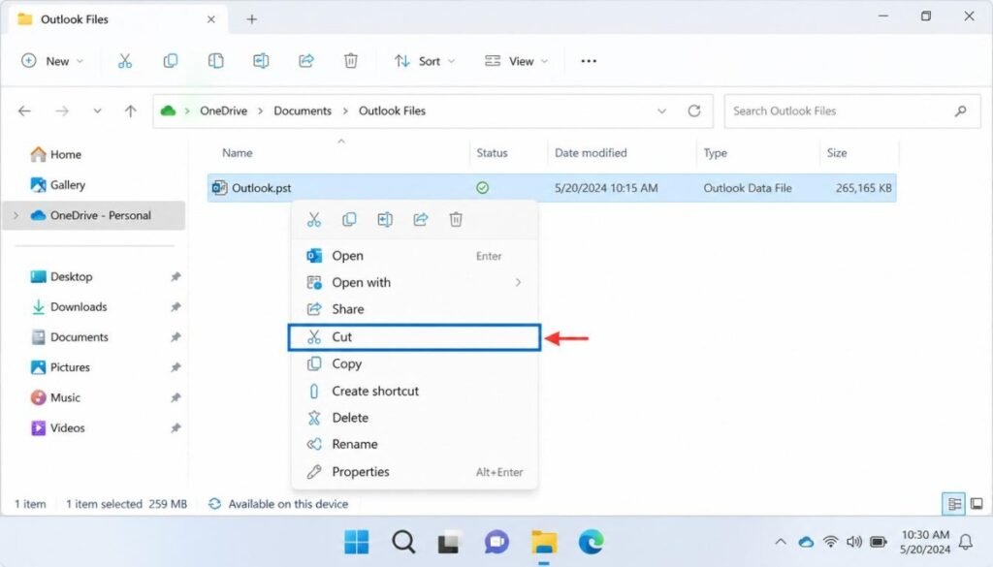Open taskbar Search
This screenshot has width=993, height=567.
[x=403, y=543]
